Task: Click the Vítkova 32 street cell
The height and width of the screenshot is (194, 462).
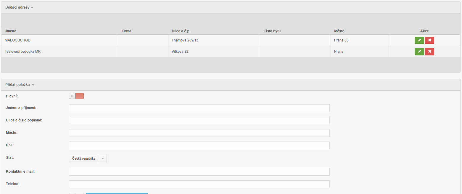Action: coord(214,52)
